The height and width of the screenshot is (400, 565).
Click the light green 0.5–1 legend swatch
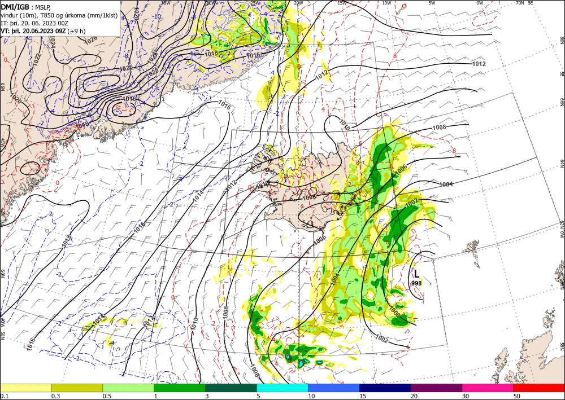[128, 388]
